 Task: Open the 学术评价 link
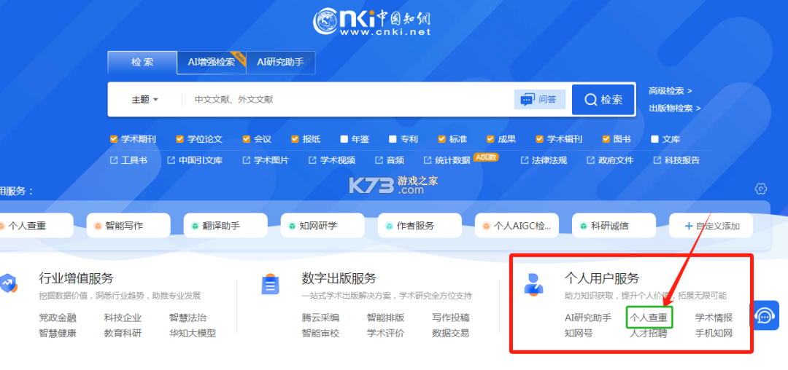385,333
